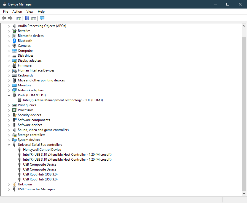Click the System devices folder icon
Screen dimensions: 247x203
point(14,140)
